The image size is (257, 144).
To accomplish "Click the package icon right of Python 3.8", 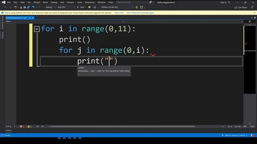I will point(137,7).
